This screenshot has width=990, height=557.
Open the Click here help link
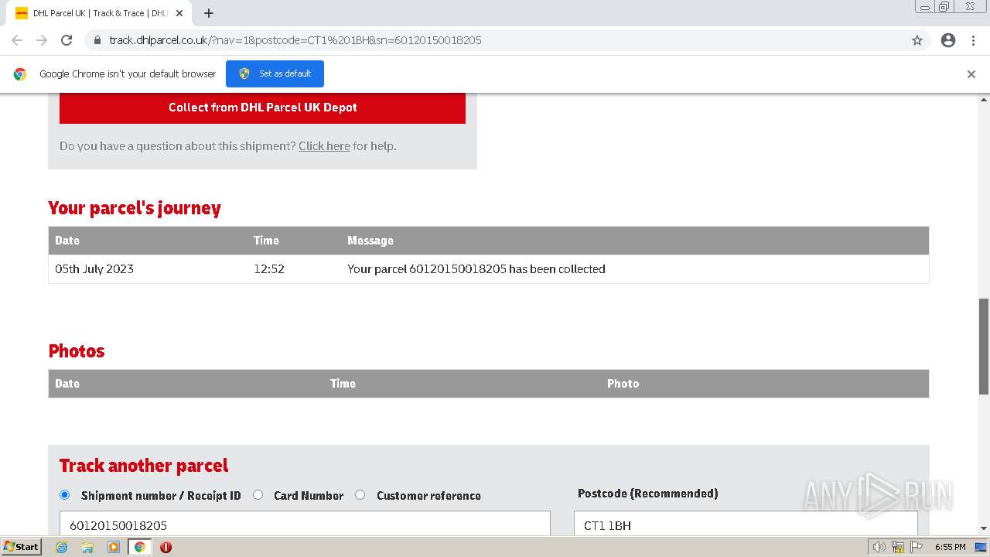click(324, 146)
